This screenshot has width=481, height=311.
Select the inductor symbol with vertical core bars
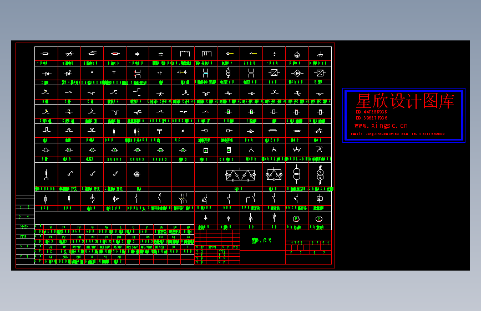(206, 54)
